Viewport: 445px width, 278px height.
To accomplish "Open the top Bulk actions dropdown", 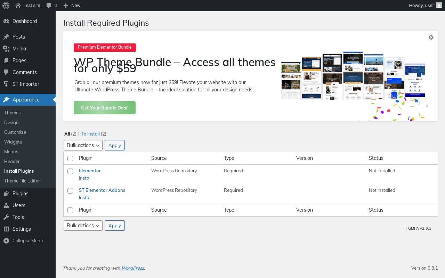I will (x=83, y=145).
